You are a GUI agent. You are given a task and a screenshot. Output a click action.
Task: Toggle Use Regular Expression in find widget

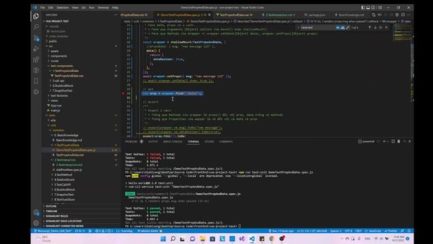tap(347, 27)
